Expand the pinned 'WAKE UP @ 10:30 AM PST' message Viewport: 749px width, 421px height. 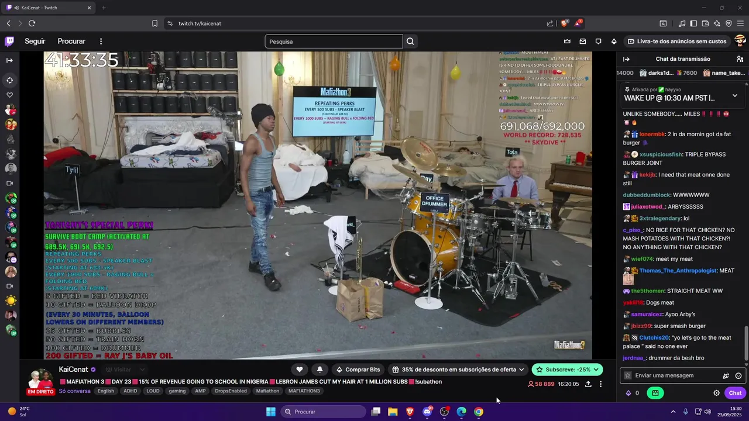point(735,95)
